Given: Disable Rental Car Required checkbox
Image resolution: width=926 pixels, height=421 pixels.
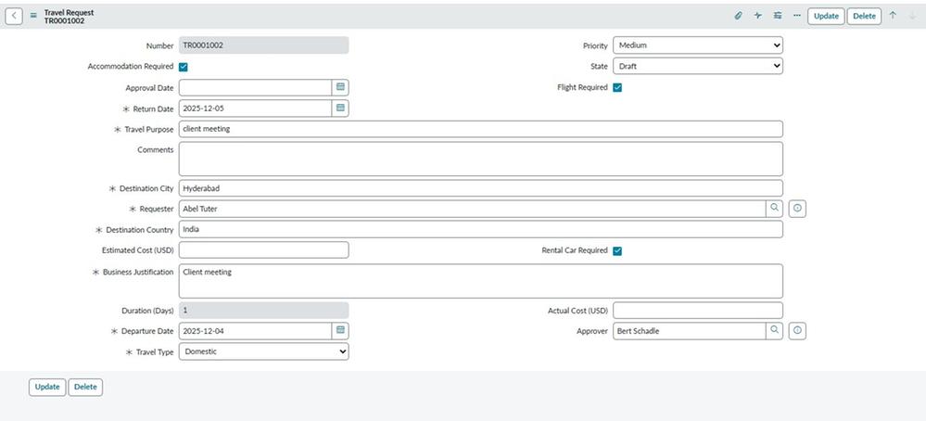Looking at the screenshot, I should click(617, 250).
